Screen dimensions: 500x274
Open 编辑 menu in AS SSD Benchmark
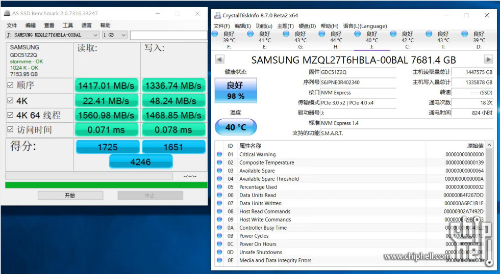click(x=31, y=25)
